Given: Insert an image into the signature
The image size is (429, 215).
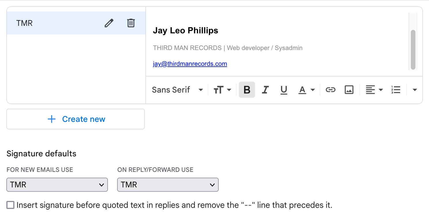Looking at the screenshot, I should click(x=349, y=90).
